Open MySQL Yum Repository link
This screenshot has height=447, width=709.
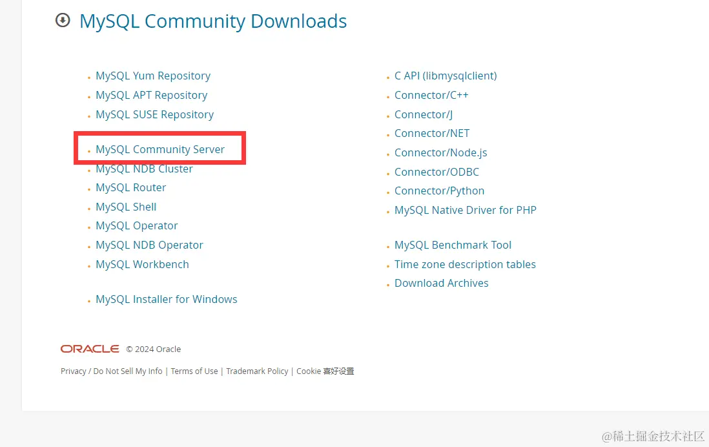pyautogui.click(x=153, y=76)
